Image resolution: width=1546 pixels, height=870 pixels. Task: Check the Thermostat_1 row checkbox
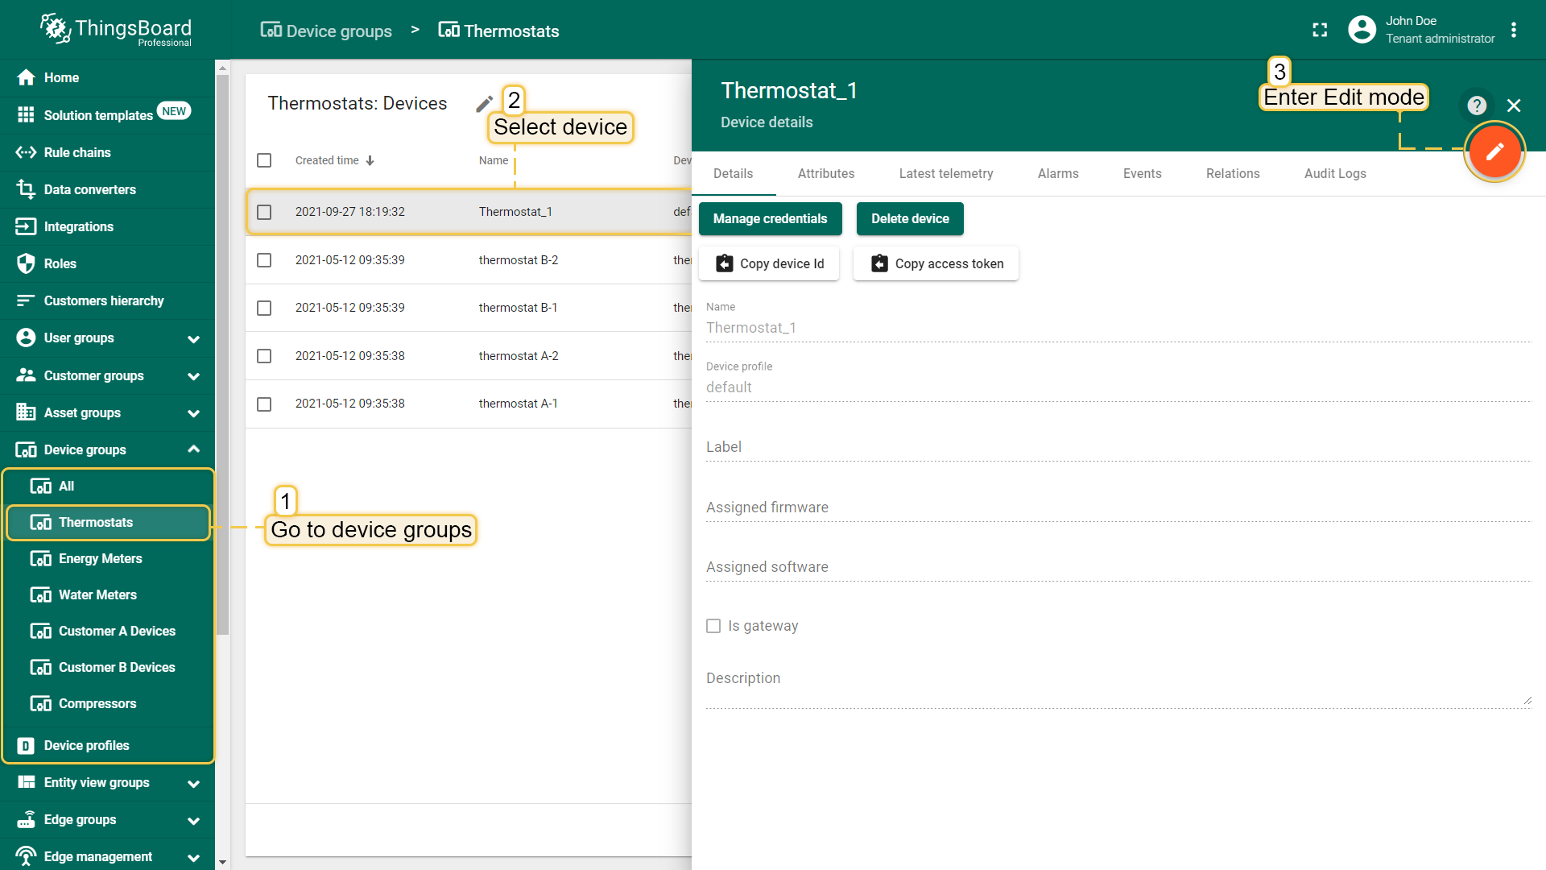[x=264, y=212]
